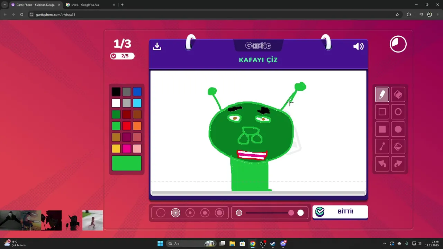Click the opacity slider handle

coord(291,213)
